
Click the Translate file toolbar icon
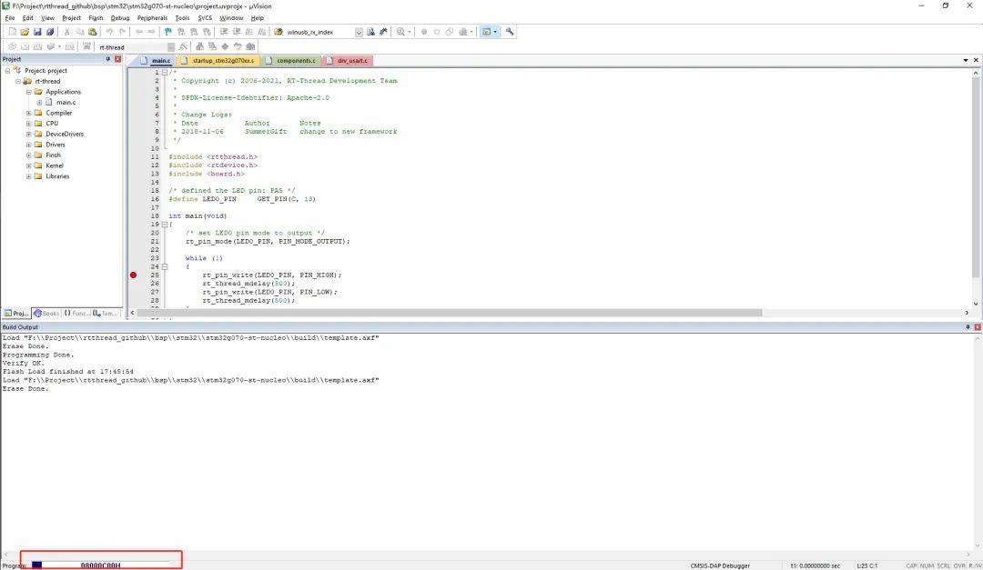pos(12,47)
